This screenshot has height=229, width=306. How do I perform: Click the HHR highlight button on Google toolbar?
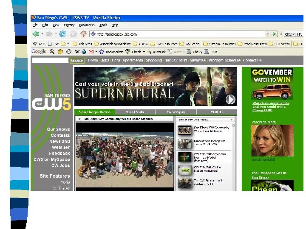tap(211, 52)
